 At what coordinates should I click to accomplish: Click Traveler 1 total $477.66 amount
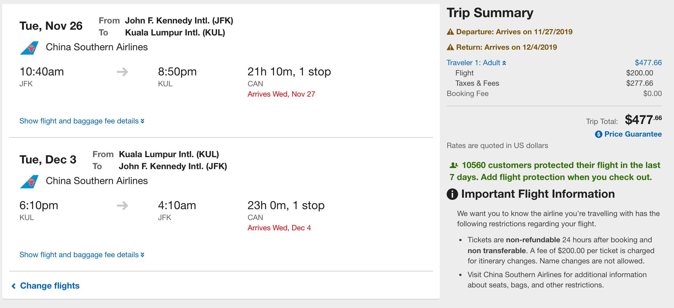click(648, 63)
